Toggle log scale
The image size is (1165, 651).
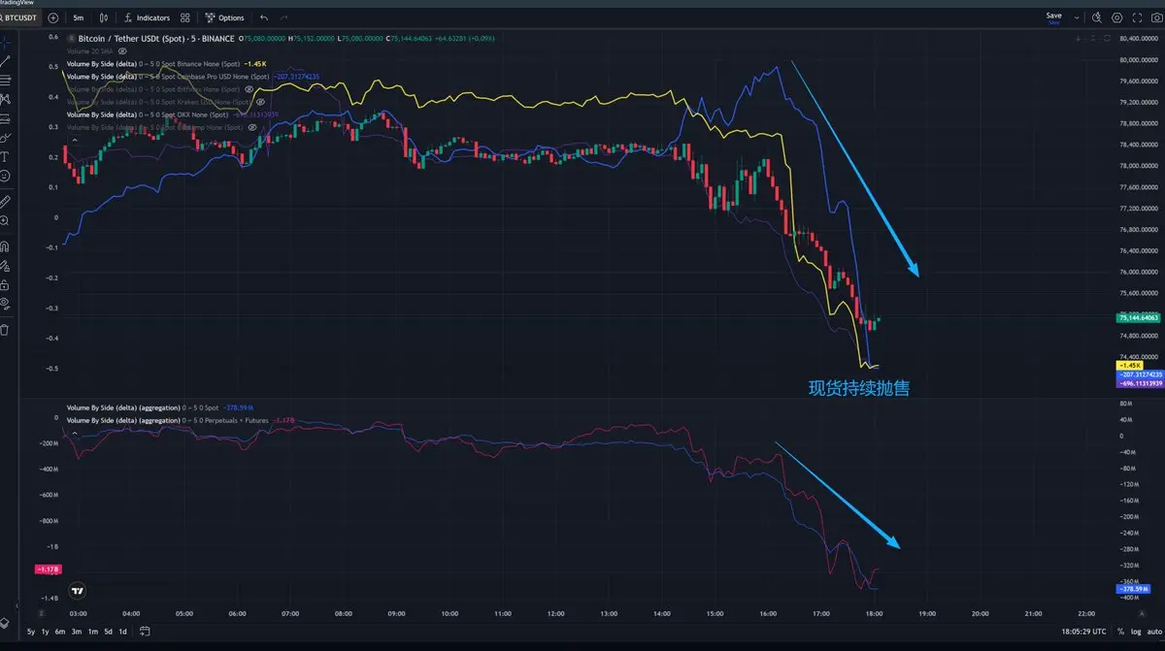[1136, 632]
